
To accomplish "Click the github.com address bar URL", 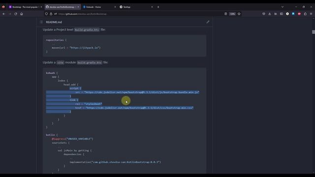I will (82, 14).
